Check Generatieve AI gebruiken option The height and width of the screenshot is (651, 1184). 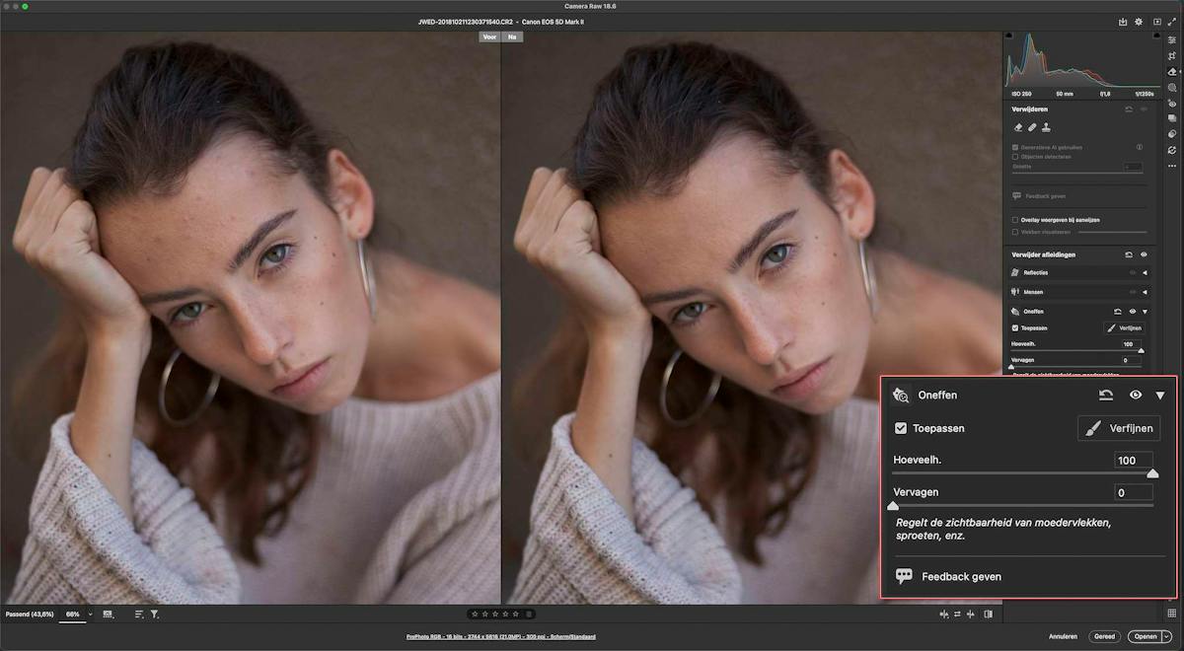click(1015, 147)
